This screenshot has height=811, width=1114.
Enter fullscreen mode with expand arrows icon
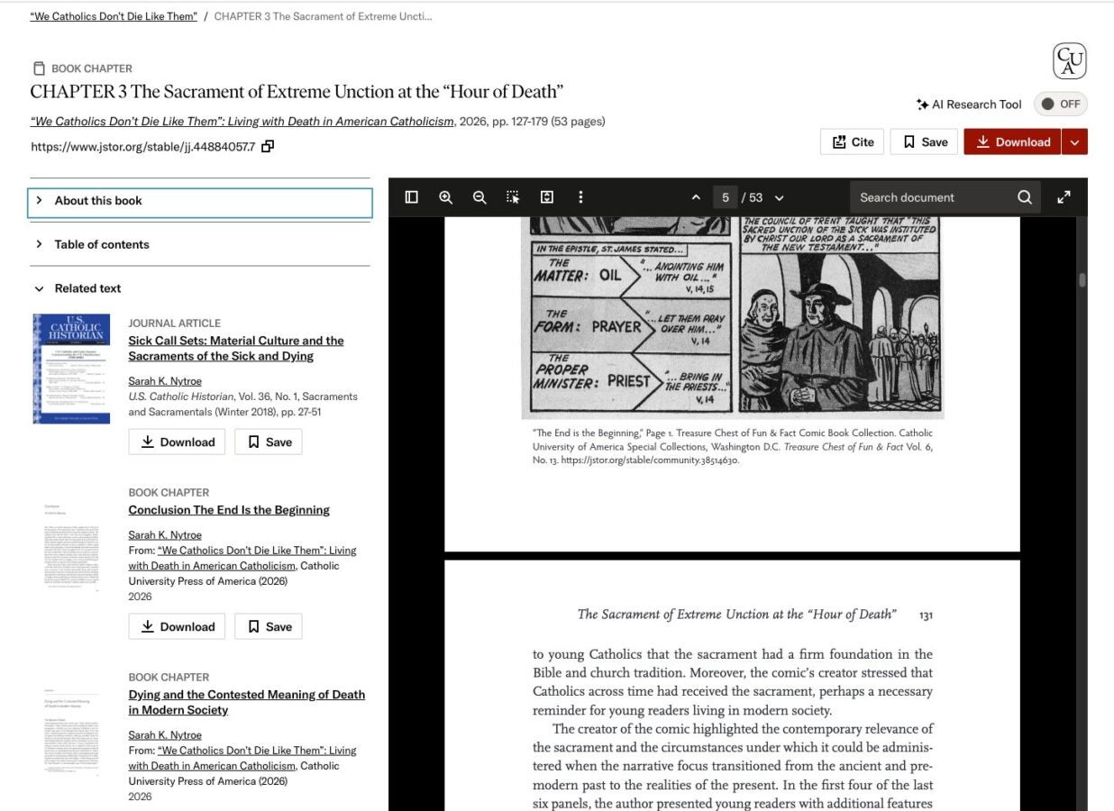tap(1064, 197)
